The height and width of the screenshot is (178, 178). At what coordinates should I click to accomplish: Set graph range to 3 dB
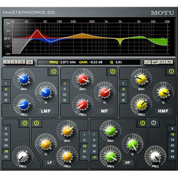pyautogui.click(x=7, y=62)
